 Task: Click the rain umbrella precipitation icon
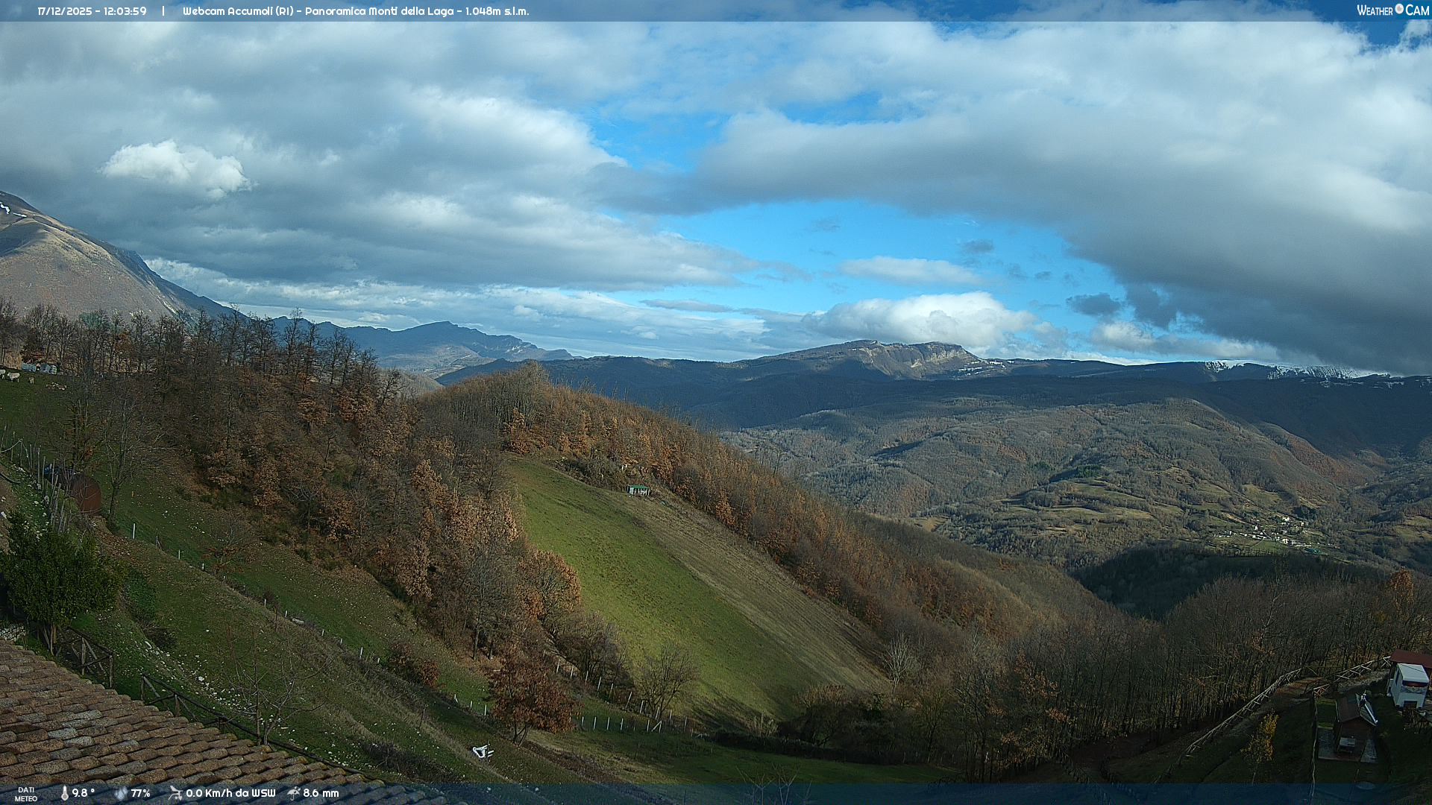(x=293, y=793)
